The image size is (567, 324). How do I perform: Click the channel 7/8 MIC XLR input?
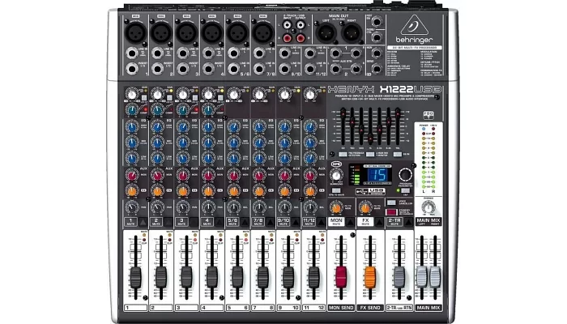(263, 32)
